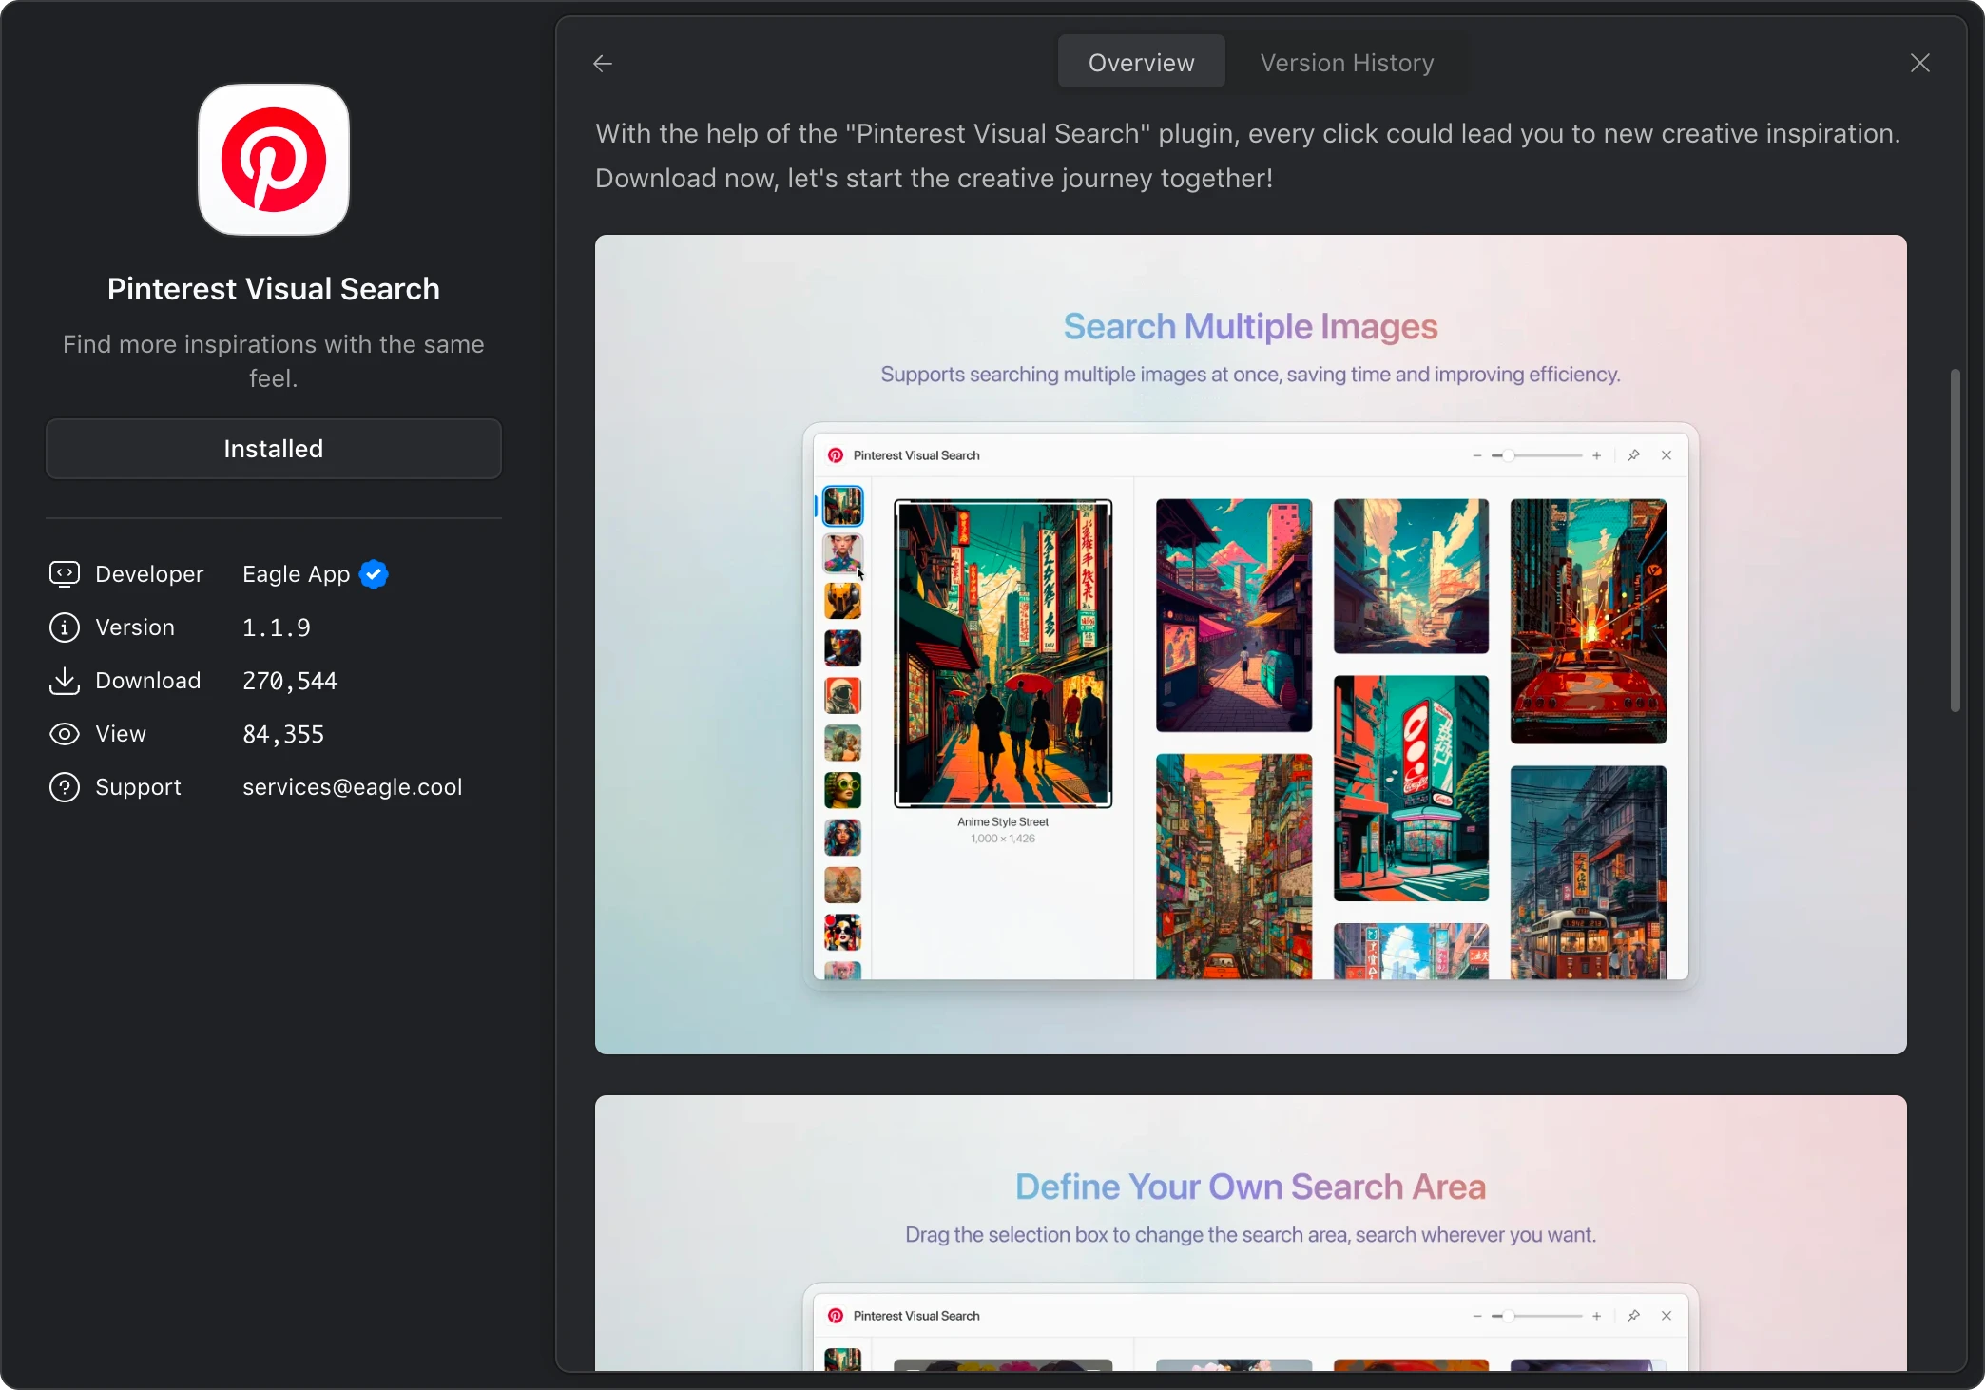This screenshot has width=1985, height=1390.
Task: Click the Version info icon
Action: coord(64,627)
